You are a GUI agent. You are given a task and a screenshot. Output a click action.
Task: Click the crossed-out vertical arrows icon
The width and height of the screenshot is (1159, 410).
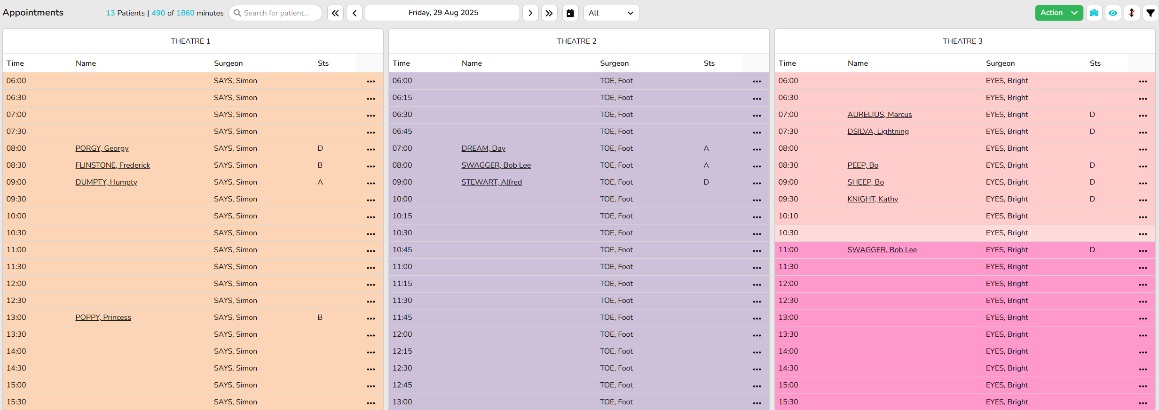click(x=1132, y=13)
